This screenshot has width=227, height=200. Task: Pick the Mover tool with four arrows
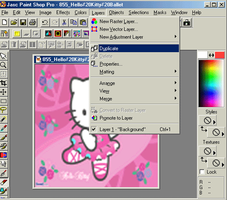pos(4,92)
